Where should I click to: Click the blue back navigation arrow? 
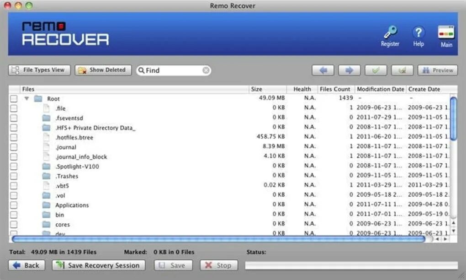point(323,70)
